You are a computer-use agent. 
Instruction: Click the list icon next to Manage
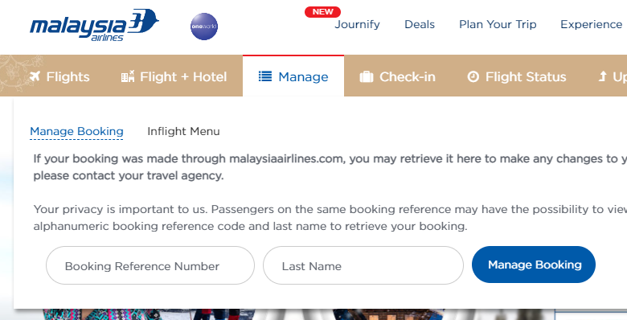click(265, 76)
